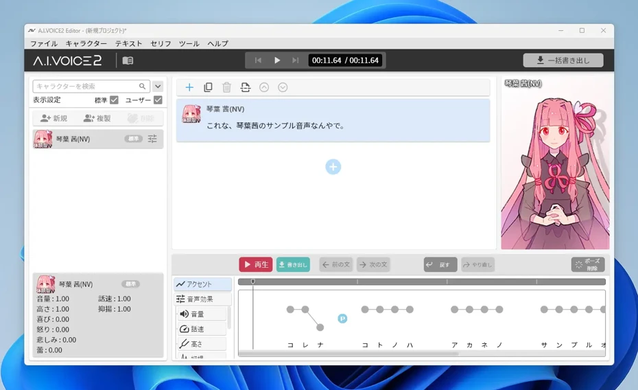The width and height of the screenshot is (638, 390).
Task: Open preset settings sliders icon for 琴葉 茜
Action: point(152,139)
